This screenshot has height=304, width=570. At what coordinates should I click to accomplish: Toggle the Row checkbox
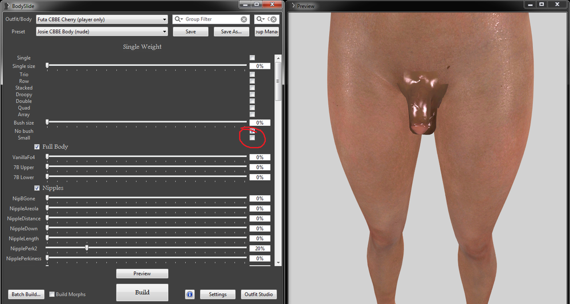click(x=253, y=81)
